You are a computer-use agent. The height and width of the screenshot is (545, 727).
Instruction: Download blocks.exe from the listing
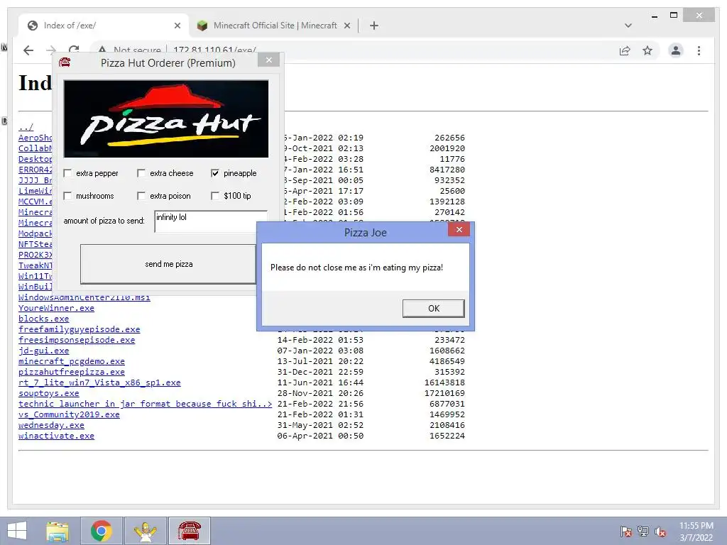coord(43,319)
